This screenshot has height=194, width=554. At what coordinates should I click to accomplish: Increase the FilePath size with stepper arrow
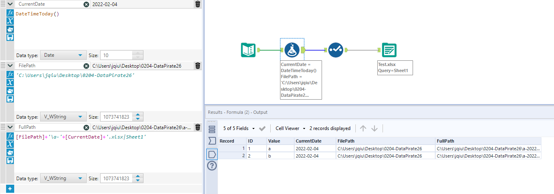(138, 115)
